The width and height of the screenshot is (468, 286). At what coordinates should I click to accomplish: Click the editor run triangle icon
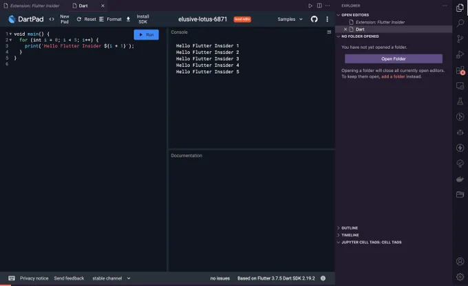pyautogui.click(x=310, y=5)
